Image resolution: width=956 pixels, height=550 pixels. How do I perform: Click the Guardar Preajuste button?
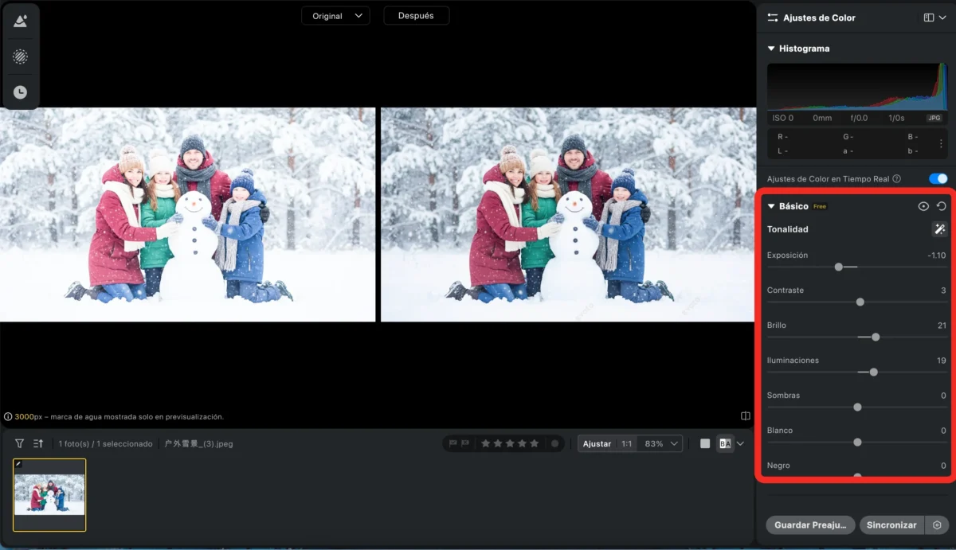coord(809,525)
